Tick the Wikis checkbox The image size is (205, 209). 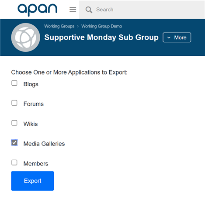pyautogui.click(x=14, y=123)
